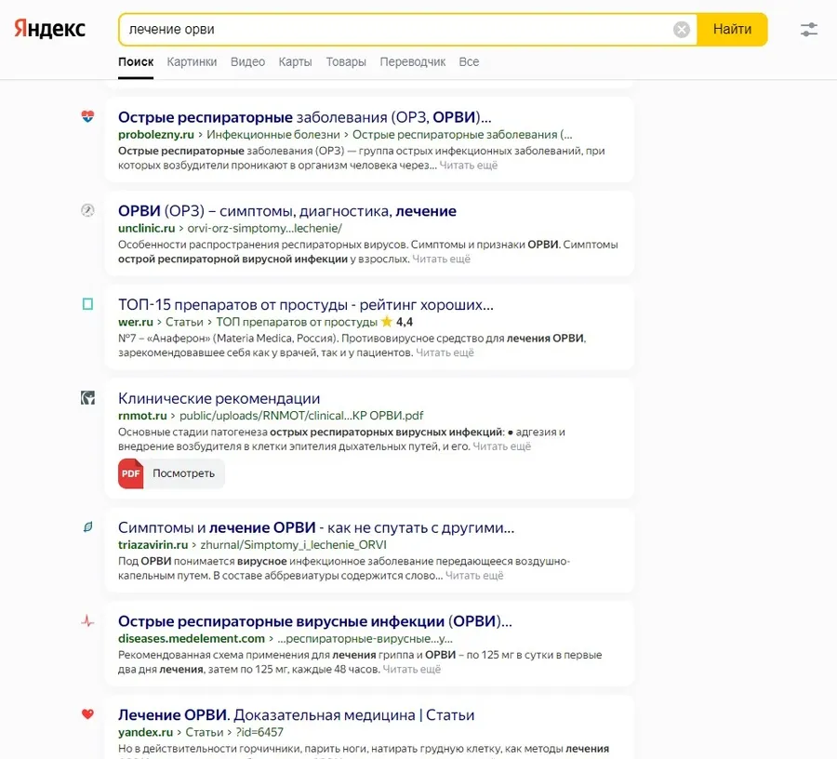Click the rnmot.ru favicon
The height and width of the screenshot is (759, 837).
point(87,398)
